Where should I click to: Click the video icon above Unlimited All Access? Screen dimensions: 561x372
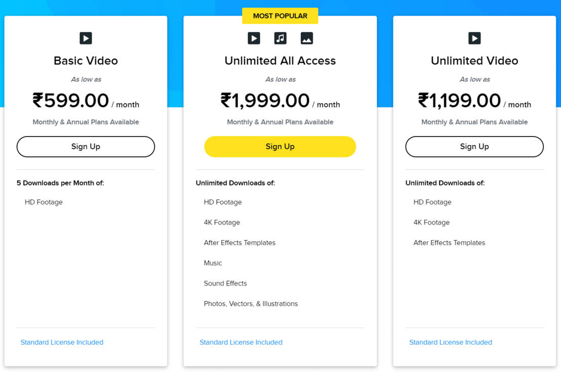tap(254, 38)
